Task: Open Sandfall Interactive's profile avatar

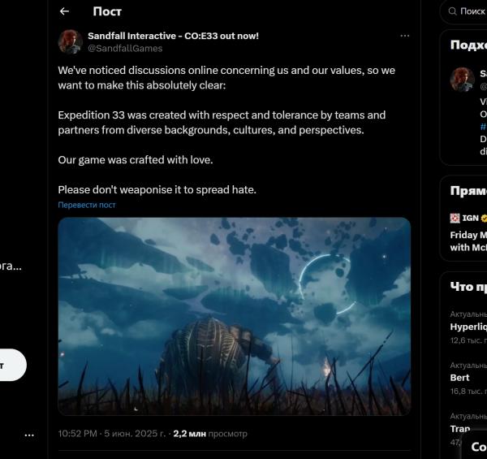Action: coord(71,42)
